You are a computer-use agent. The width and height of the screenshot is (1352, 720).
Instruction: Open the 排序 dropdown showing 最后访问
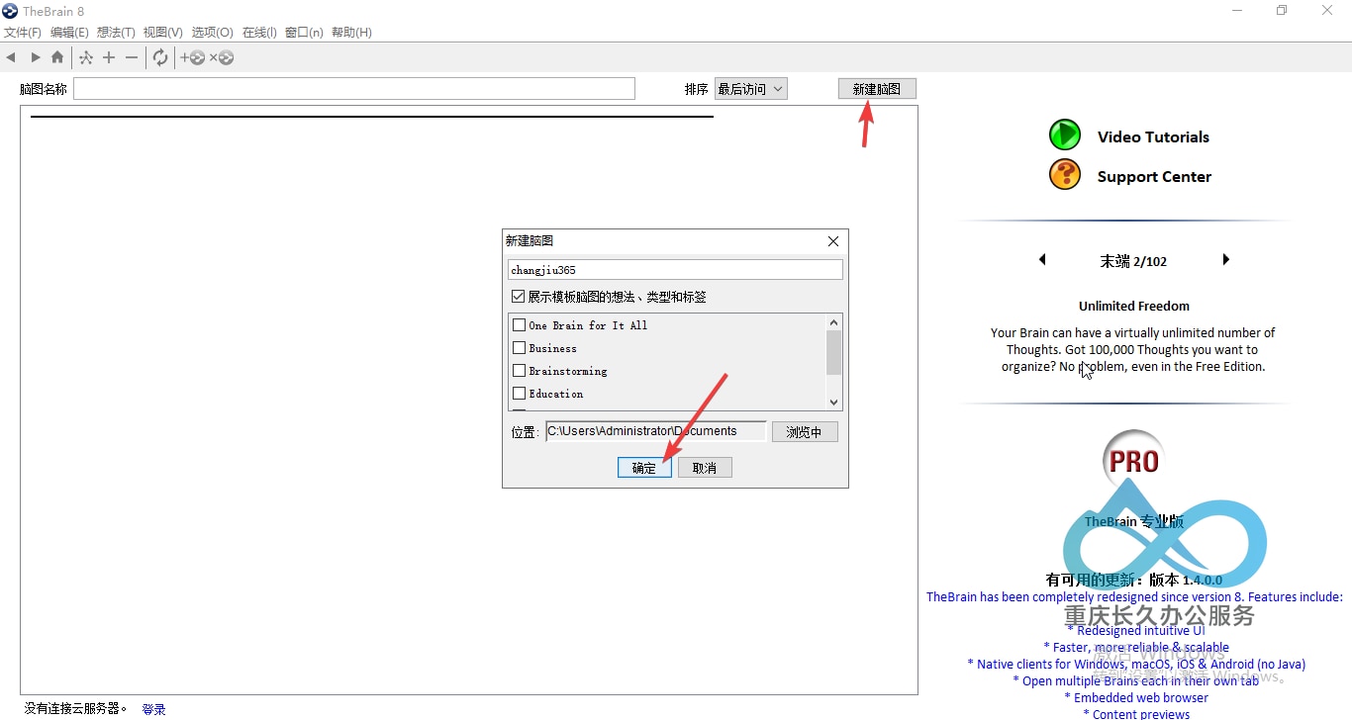(x=750, y=89)
